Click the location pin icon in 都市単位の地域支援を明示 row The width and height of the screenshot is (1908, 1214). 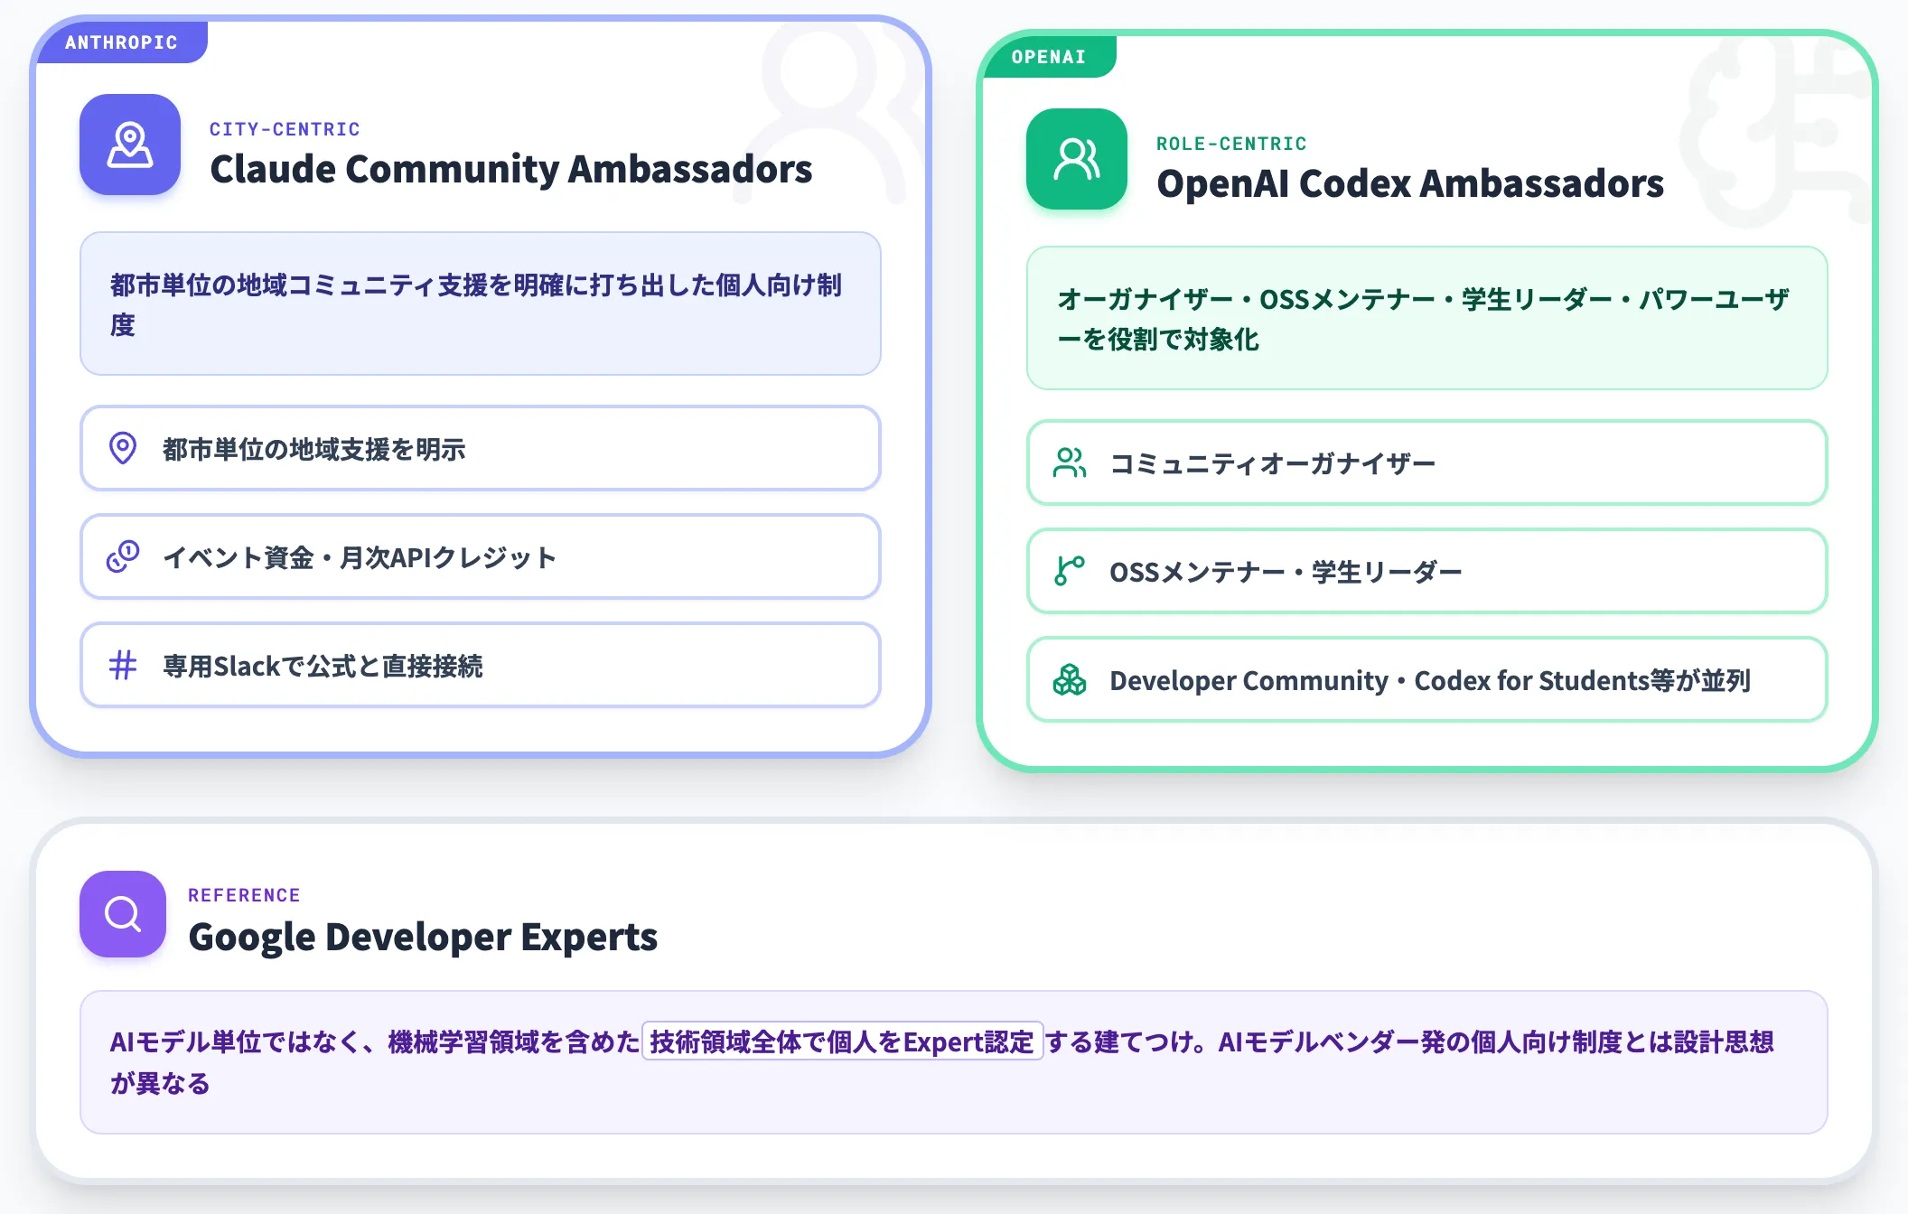click(123, 448)
